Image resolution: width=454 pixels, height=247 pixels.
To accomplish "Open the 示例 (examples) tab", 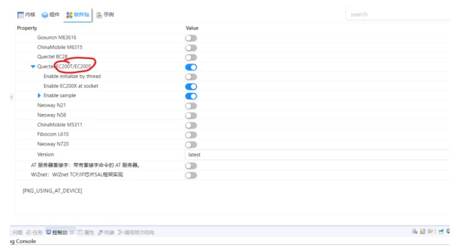I will 105,14.
